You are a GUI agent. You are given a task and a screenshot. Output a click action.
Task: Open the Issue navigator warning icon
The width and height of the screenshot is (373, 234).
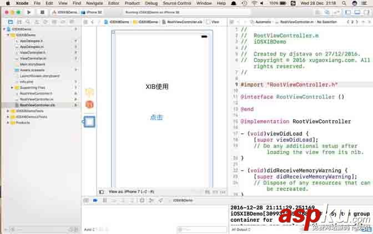click(x=37, y=22)
